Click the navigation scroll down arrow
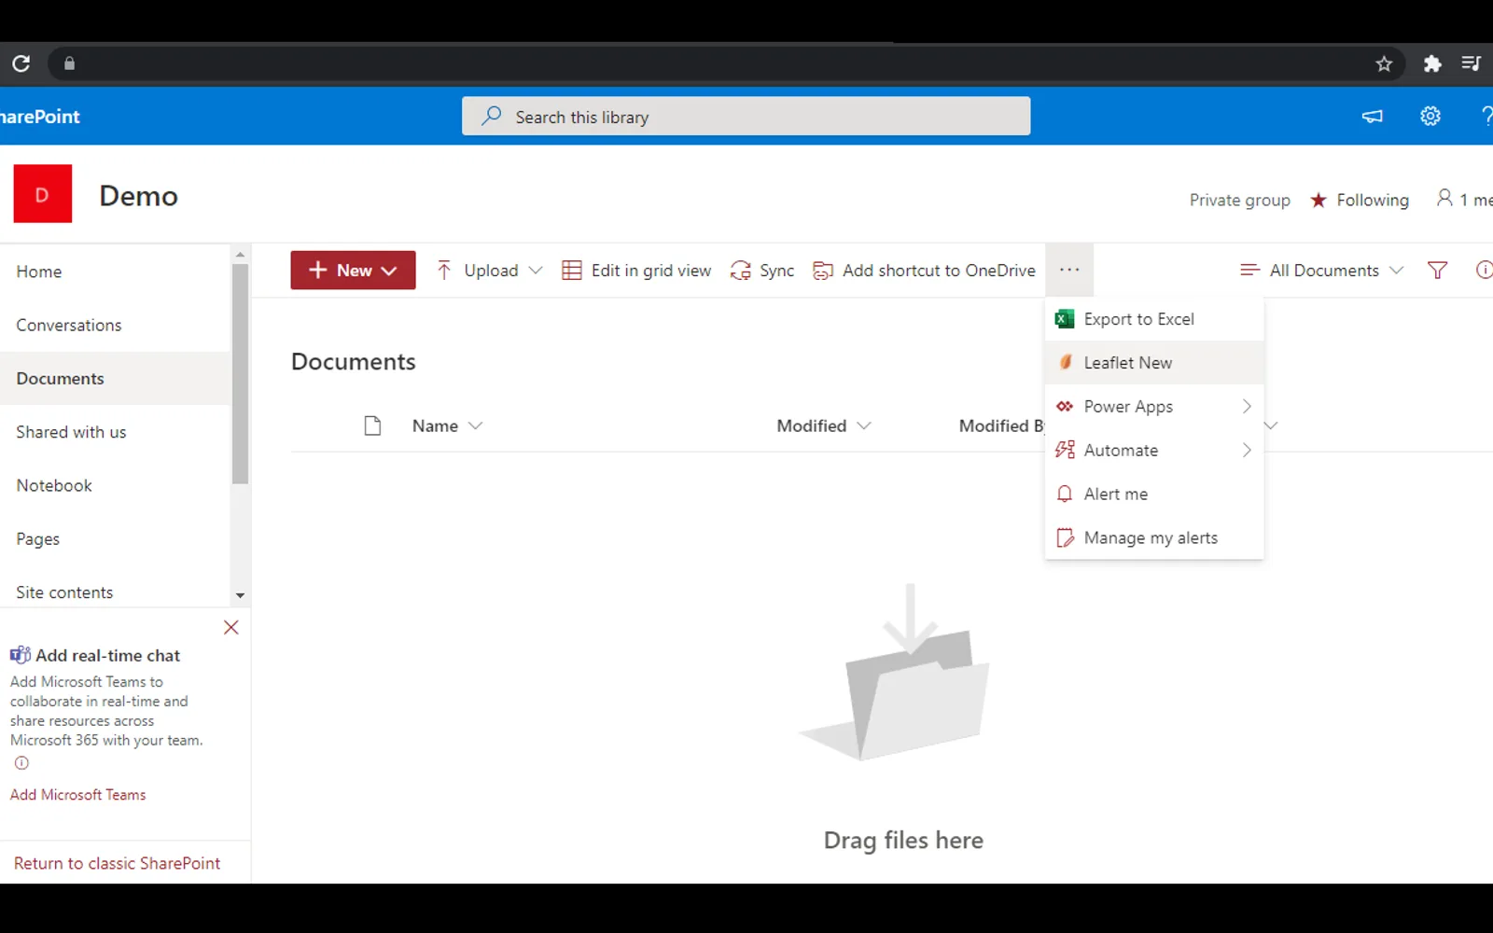The height and width of the screenshot is (933, 1493). tap(240, 595)
